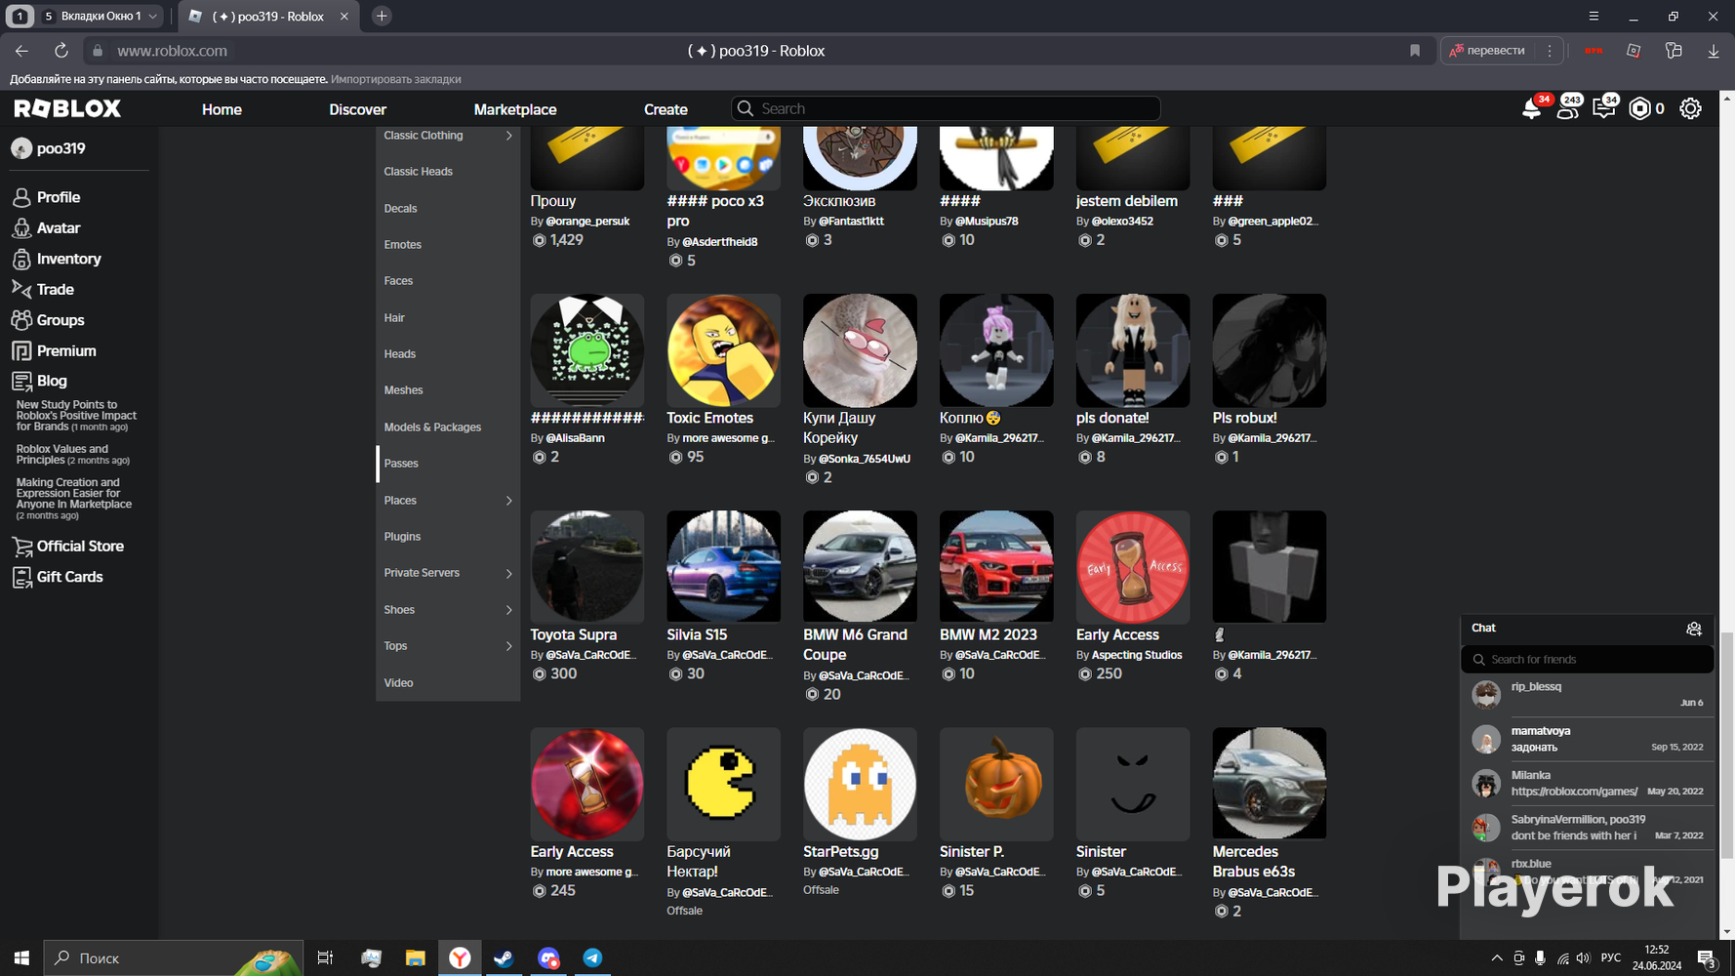Select Emotes inventory category
Viewport: 1735px width, 976px height.
point(402,245)
